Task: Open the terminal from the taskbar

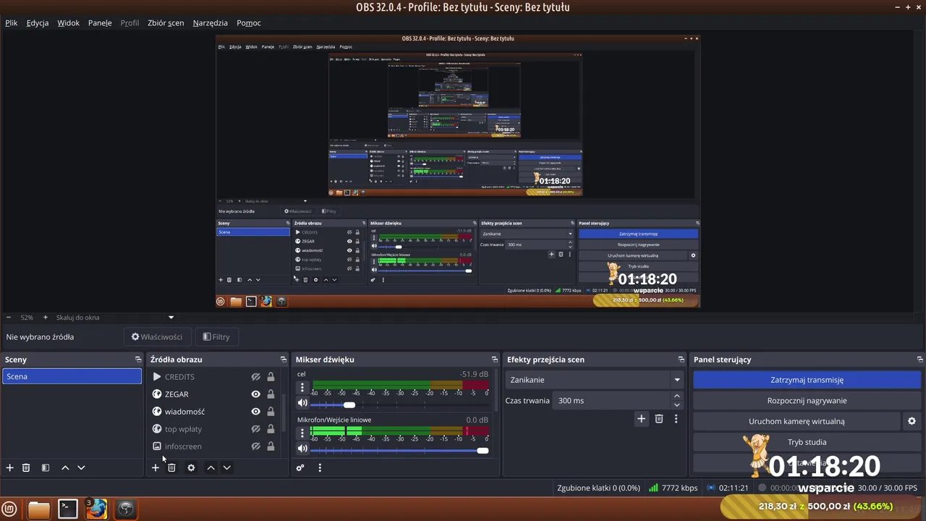Action: point(68,509)
